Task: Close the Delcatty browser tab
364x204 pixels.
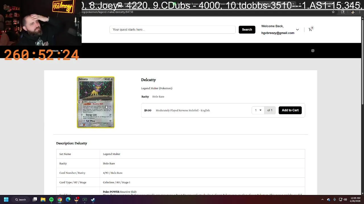Action: click(293, 4)
